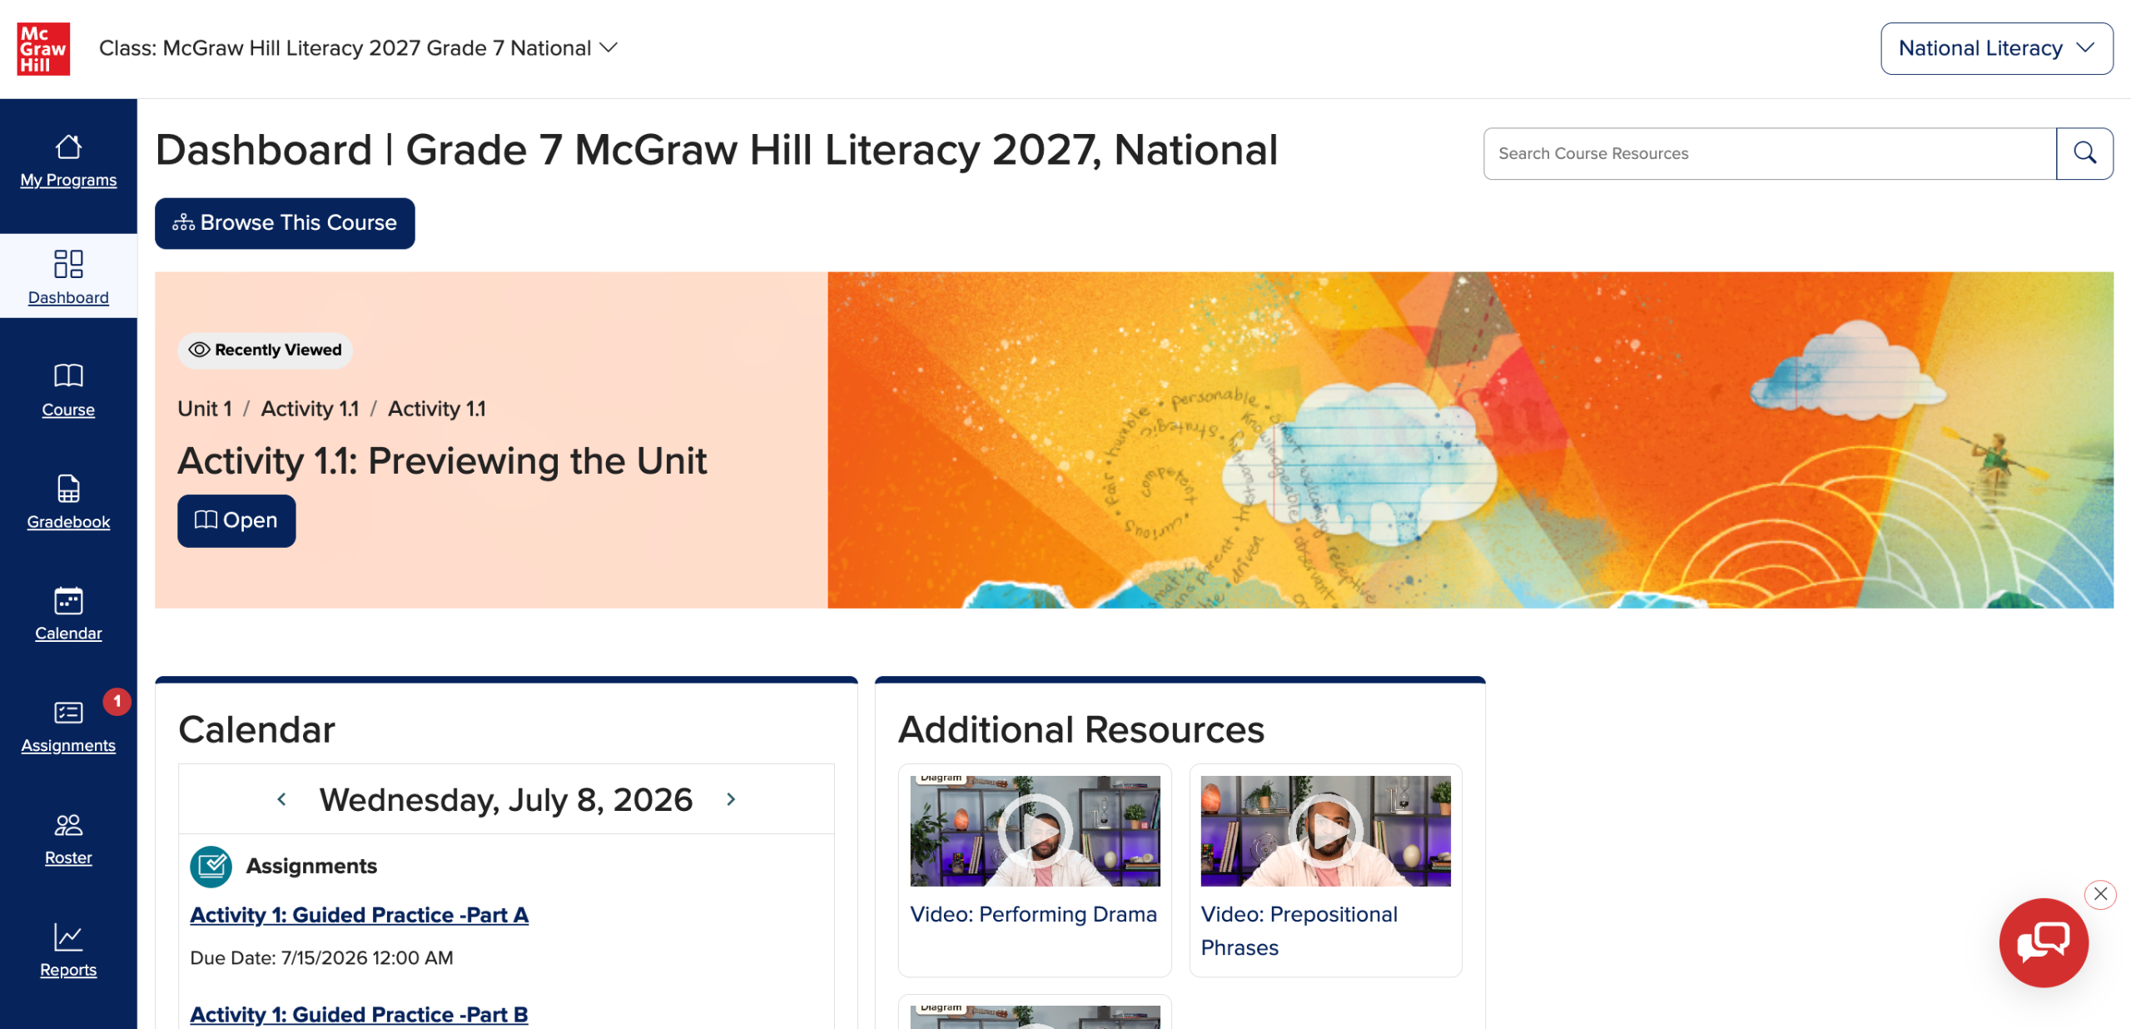Open the Assignments checklist icon
Image resolution: width=2131 pixels, height=1029 pixels.
(x=68, y=713)
